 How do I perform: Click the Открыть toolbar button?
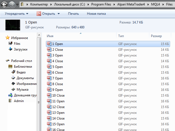[46, 14]
